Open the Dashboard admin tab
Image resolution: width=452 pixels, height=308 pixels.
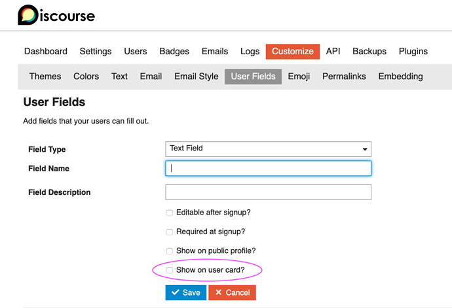[x=46, y=51]
